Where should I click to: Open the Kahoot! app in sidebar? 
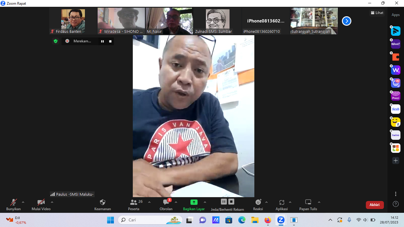click(395, 44)
